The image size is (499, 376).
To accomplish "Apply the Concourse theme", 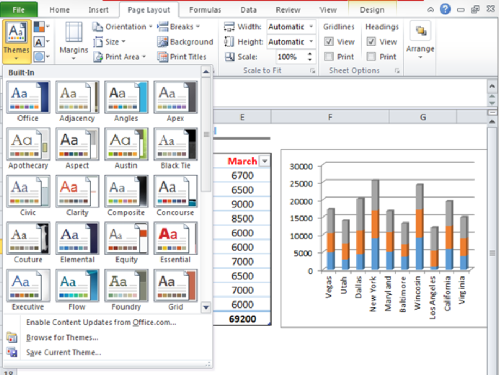I will click(x=175, y=196).
